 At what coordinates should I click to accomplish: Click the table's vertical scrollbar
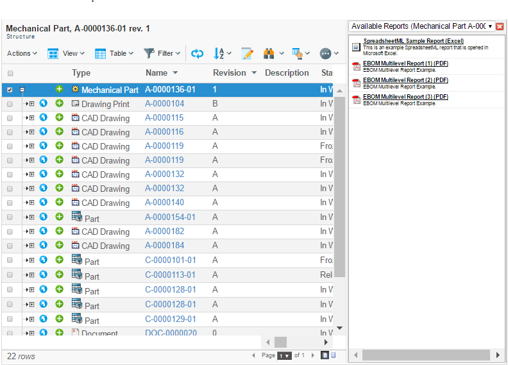(x=340, y=192)
